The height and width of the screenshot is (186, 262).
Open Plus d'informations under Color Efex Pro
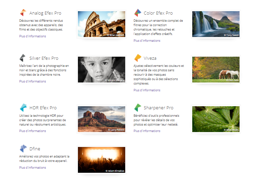click(x=147, y=41)
